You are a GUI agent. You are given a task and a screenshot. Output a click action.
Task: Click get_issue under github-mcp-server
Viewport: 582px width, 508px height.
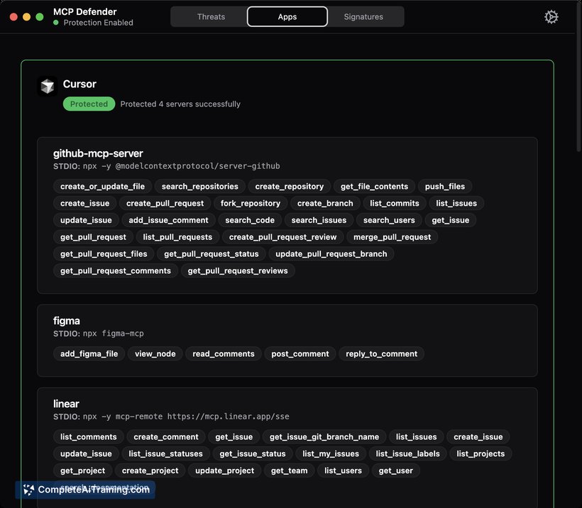pyautogui.click(x=451, y=220)
